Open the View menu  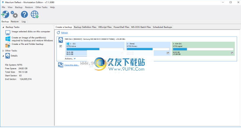(10, 7)
